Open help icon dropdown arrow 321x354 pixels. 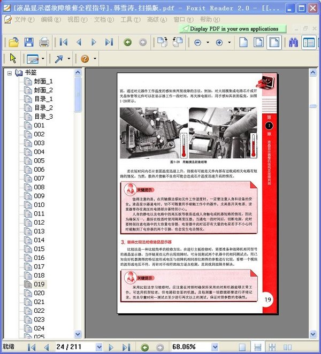pos(95,59)
